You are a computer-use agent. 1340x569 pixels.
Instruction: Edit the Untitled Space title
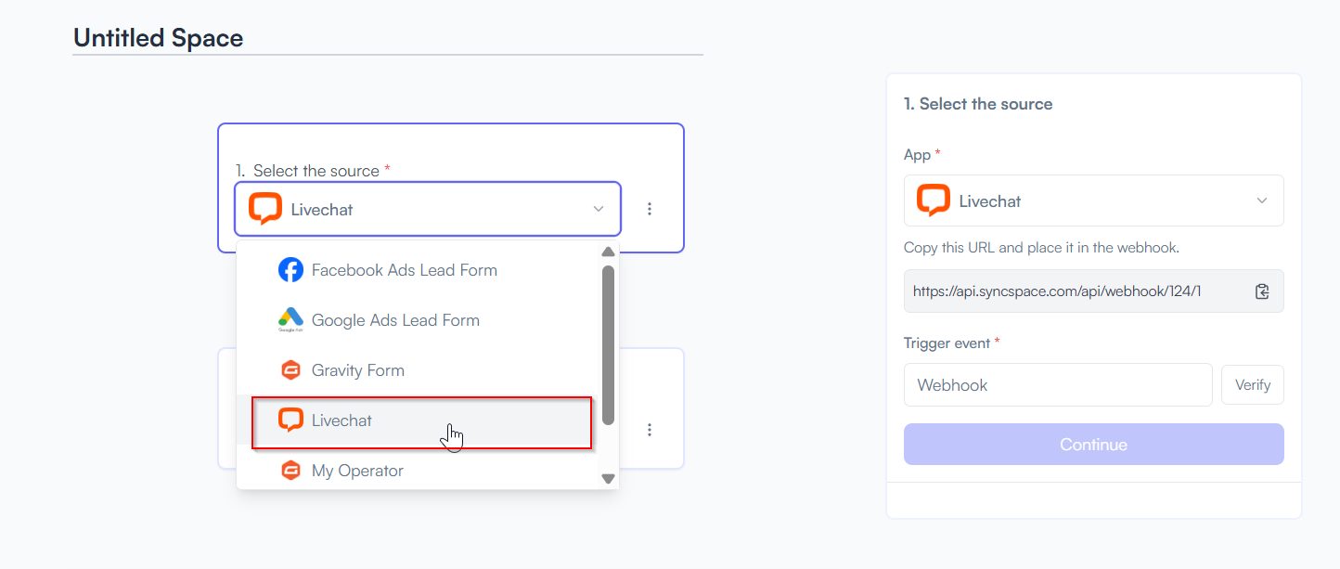click(158, 38)
